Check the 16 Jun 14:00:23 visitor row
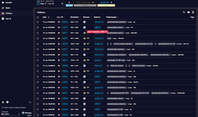The image size is (198, 117). (x=38, y=71)
